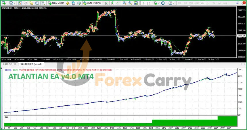247x130 pixels.
Task: Zoom in on the chart
Action: tap(125, 3)
